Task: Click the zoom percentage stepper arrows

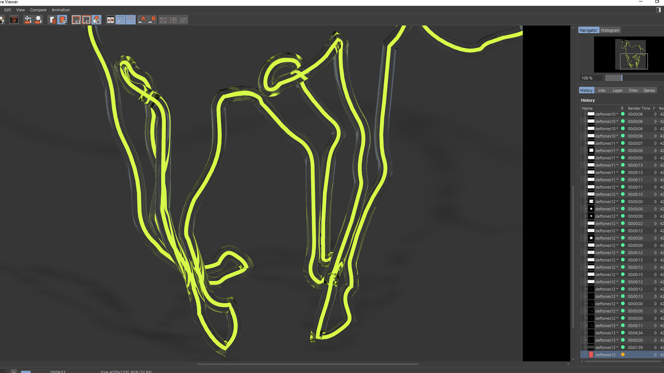Action: coord(603,78)
